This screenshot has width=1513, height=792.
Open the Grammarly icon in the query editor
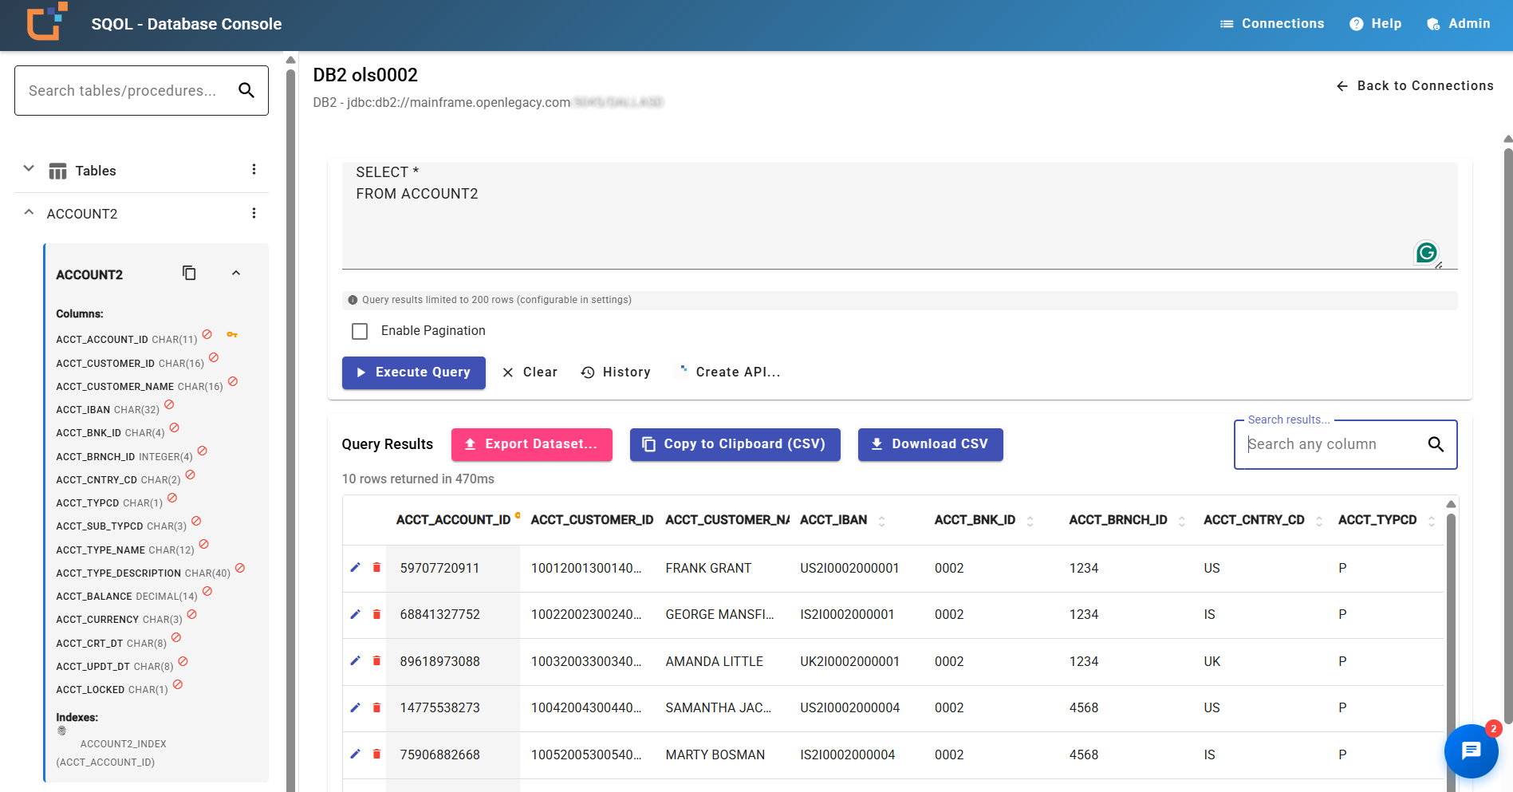click(x=1426, y=253)
